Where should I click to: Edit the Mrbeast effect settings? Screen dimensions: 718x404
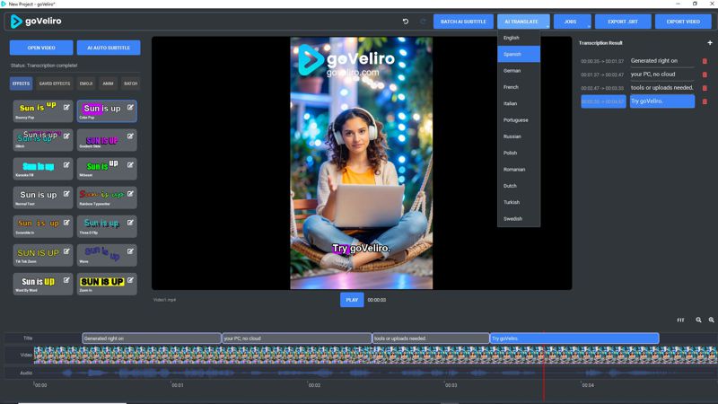[130, 165]
